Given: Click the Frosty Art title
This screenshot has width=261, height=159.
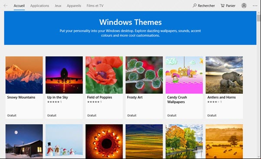Looking at the screenshot, I should point(135,97).
